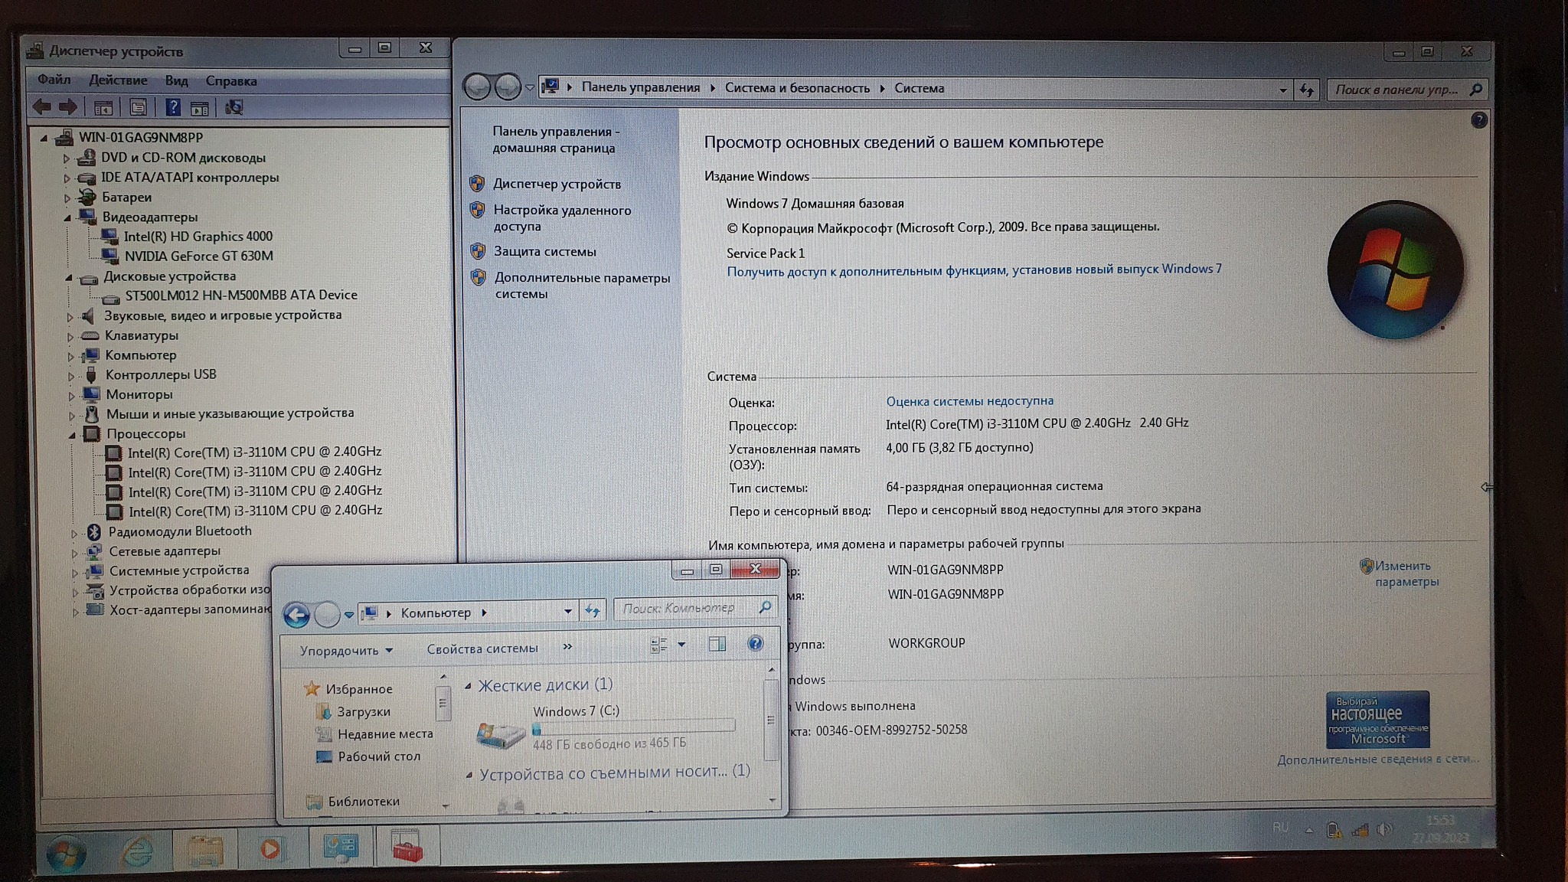
Task: Click the Поиск в панели управления search field
Action: [1396, 90]
